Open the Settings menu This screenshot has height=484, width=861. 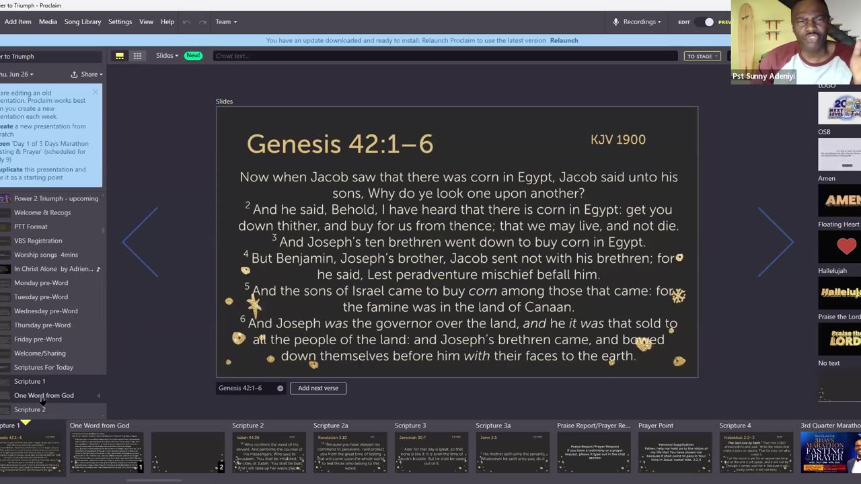(x=120, y=22)
